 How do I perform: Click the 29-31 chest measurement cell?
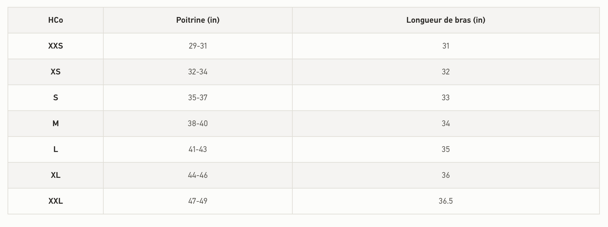click(198, 46)
